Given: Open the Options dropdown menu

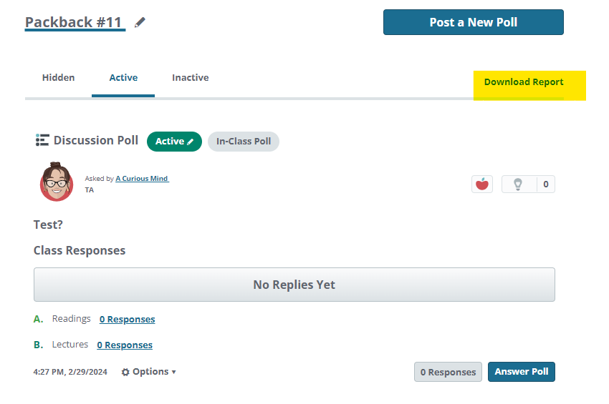Looking at the screenshot, I should (150, 372).
